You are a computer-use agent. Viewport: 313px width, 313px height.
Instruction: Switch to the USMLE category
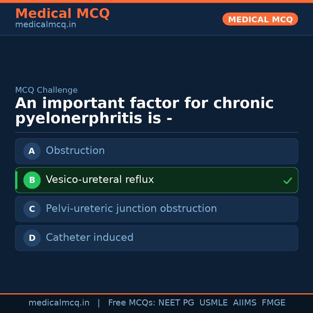pos(214,303)
